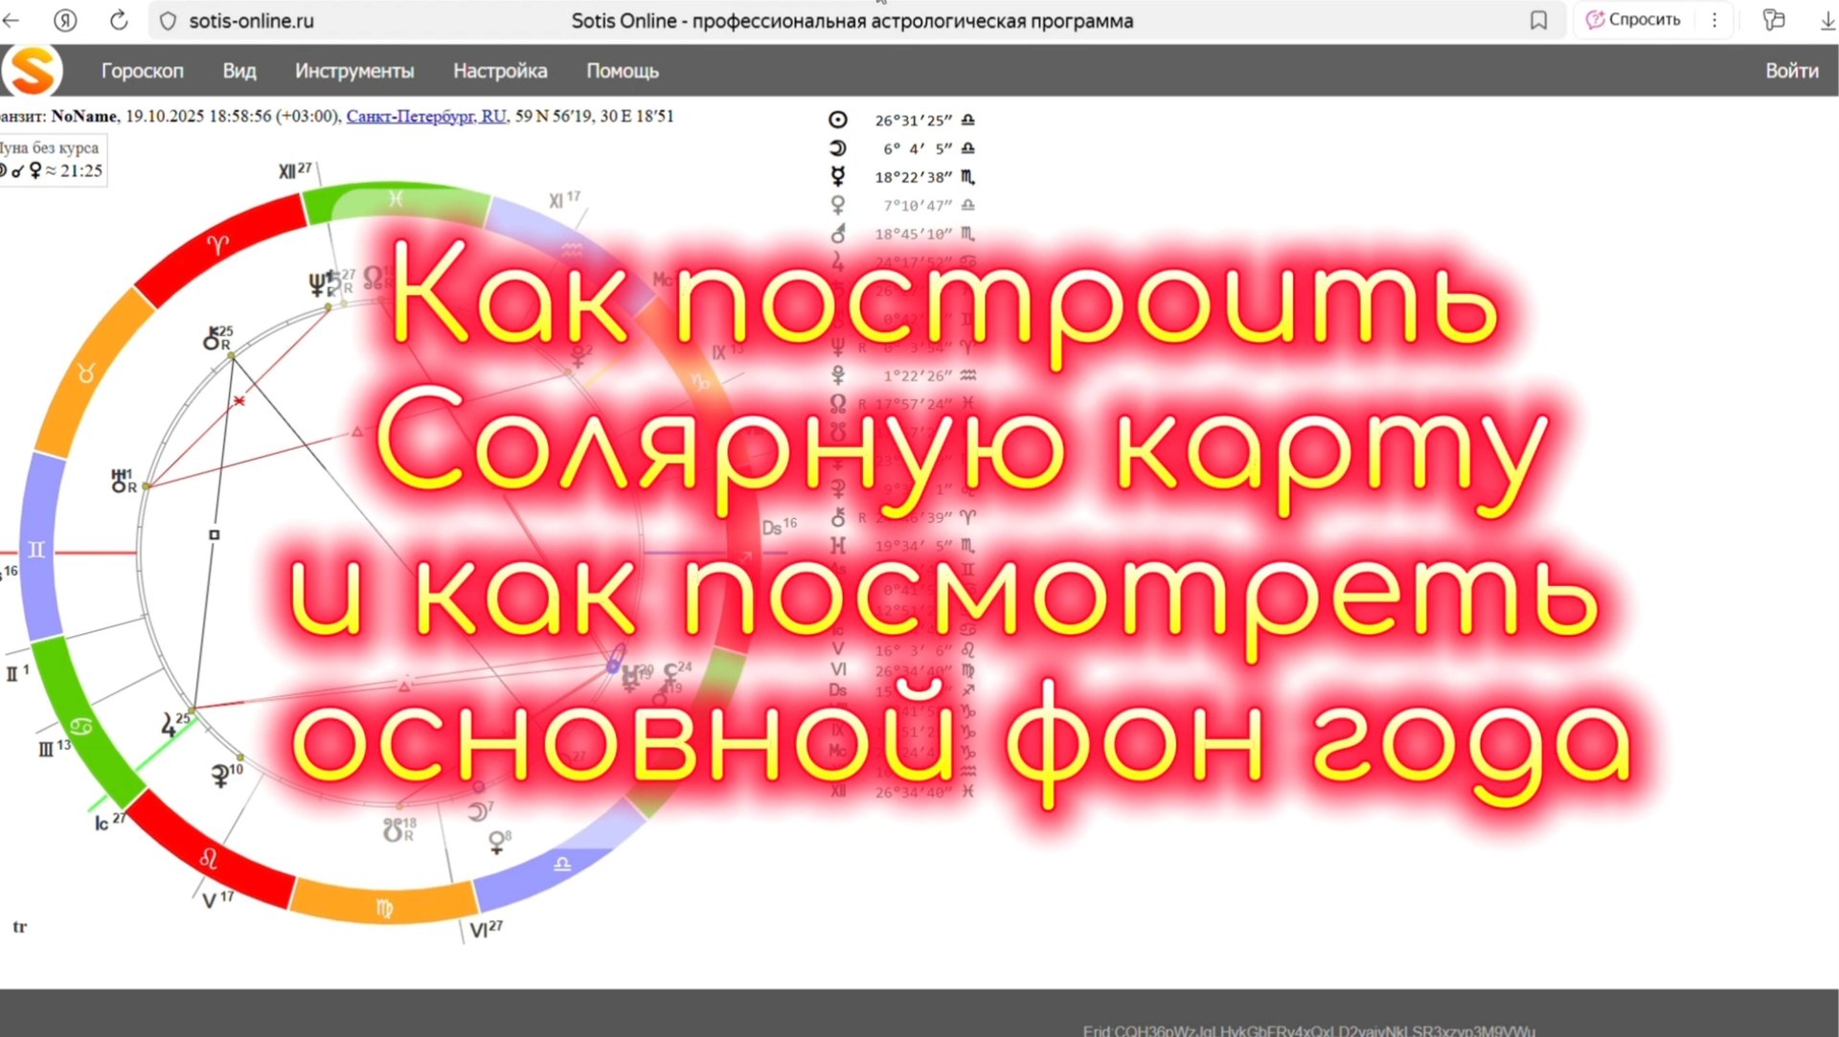This screenshot has width=1839, height=1037.
Task: Open the Помощь menu
Action: tap(623, 71)
